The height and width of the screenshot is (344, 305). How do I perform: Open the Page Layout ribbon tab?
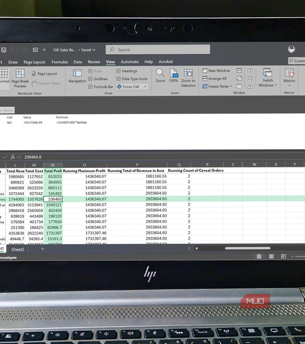click(34, 62)
